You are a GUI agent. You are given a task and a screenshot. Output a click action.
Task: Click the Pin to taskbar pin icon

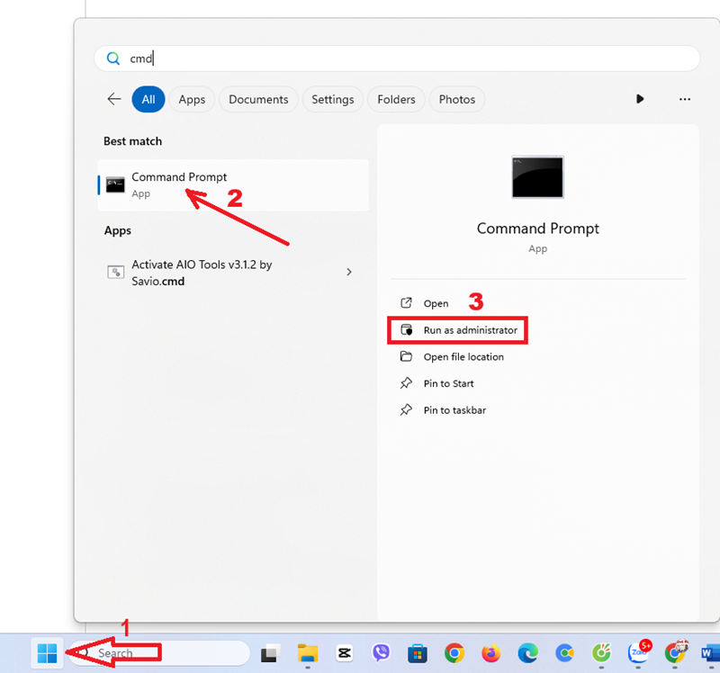[x=406, y=409]
